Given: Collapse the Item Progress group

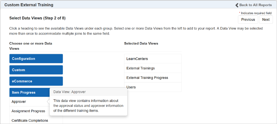Looking at the screenshot, I should (29, 92).
